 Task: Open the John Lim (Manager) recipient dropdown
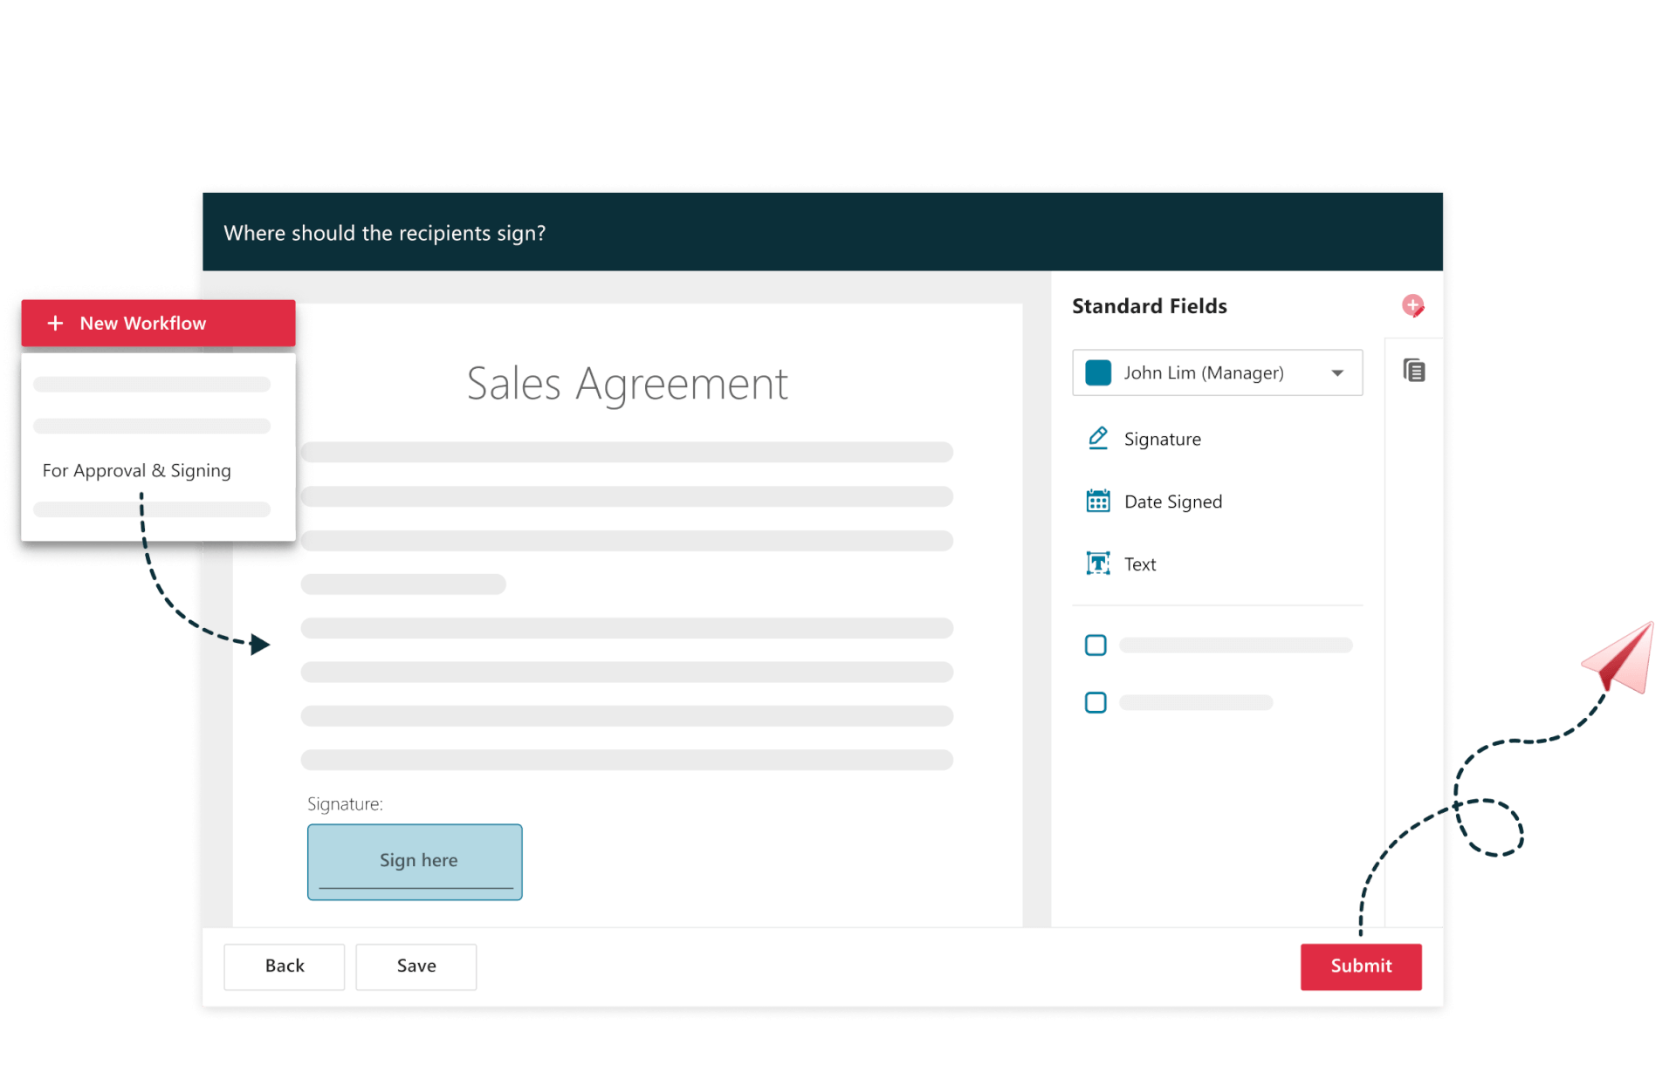pyautogui.click(x=1217, y=372)
